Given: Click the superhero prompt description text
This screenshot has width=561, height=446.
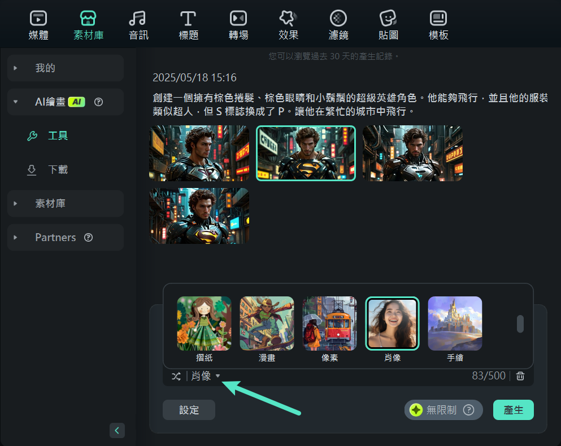Looking at the screenshot, I should pyautogui.click(x=350, y=104).
